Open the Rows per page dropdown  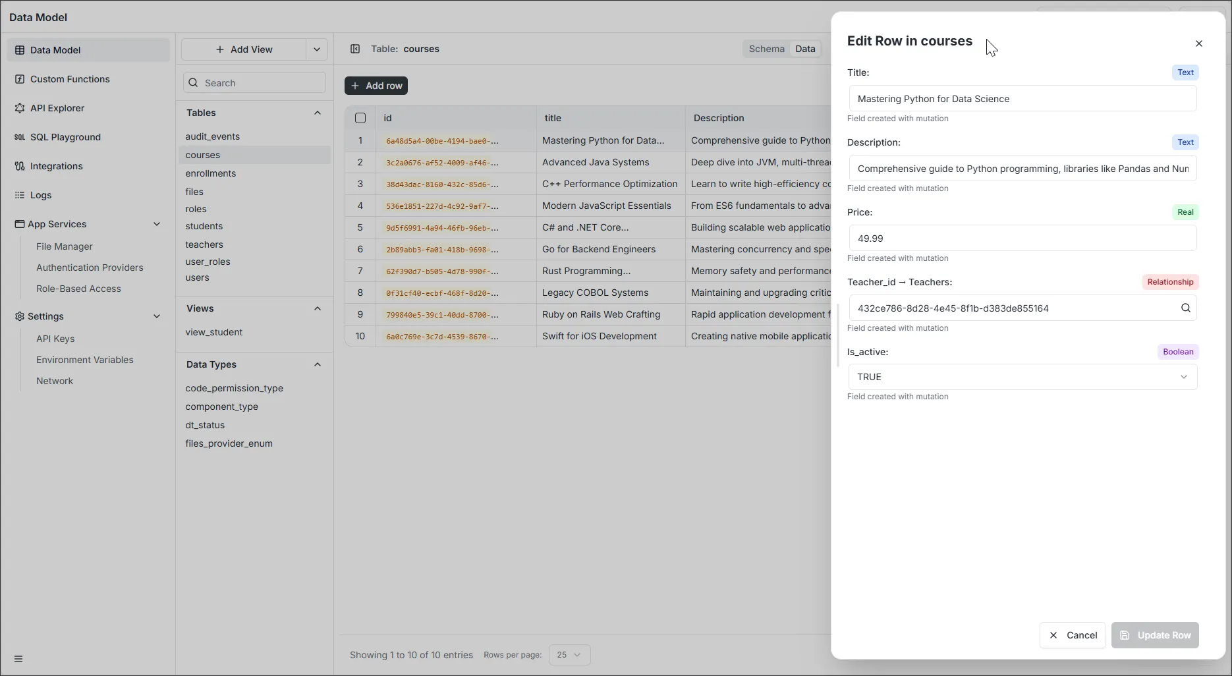(x=569, y=655)
